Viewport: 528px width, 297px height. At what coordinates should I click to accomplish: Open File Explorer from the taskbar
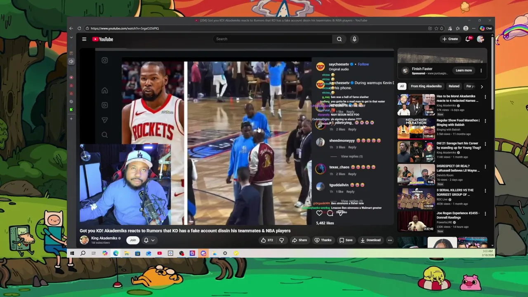point(127,253)
